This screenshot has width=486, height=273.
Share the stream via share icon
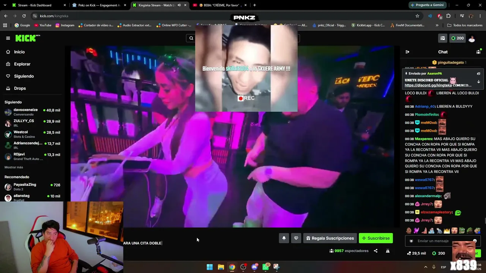tap(376, 251)
